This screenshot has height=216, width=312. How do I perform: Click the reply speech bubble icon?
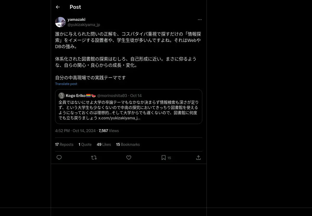pyautogui.click(x=59, y=158)
